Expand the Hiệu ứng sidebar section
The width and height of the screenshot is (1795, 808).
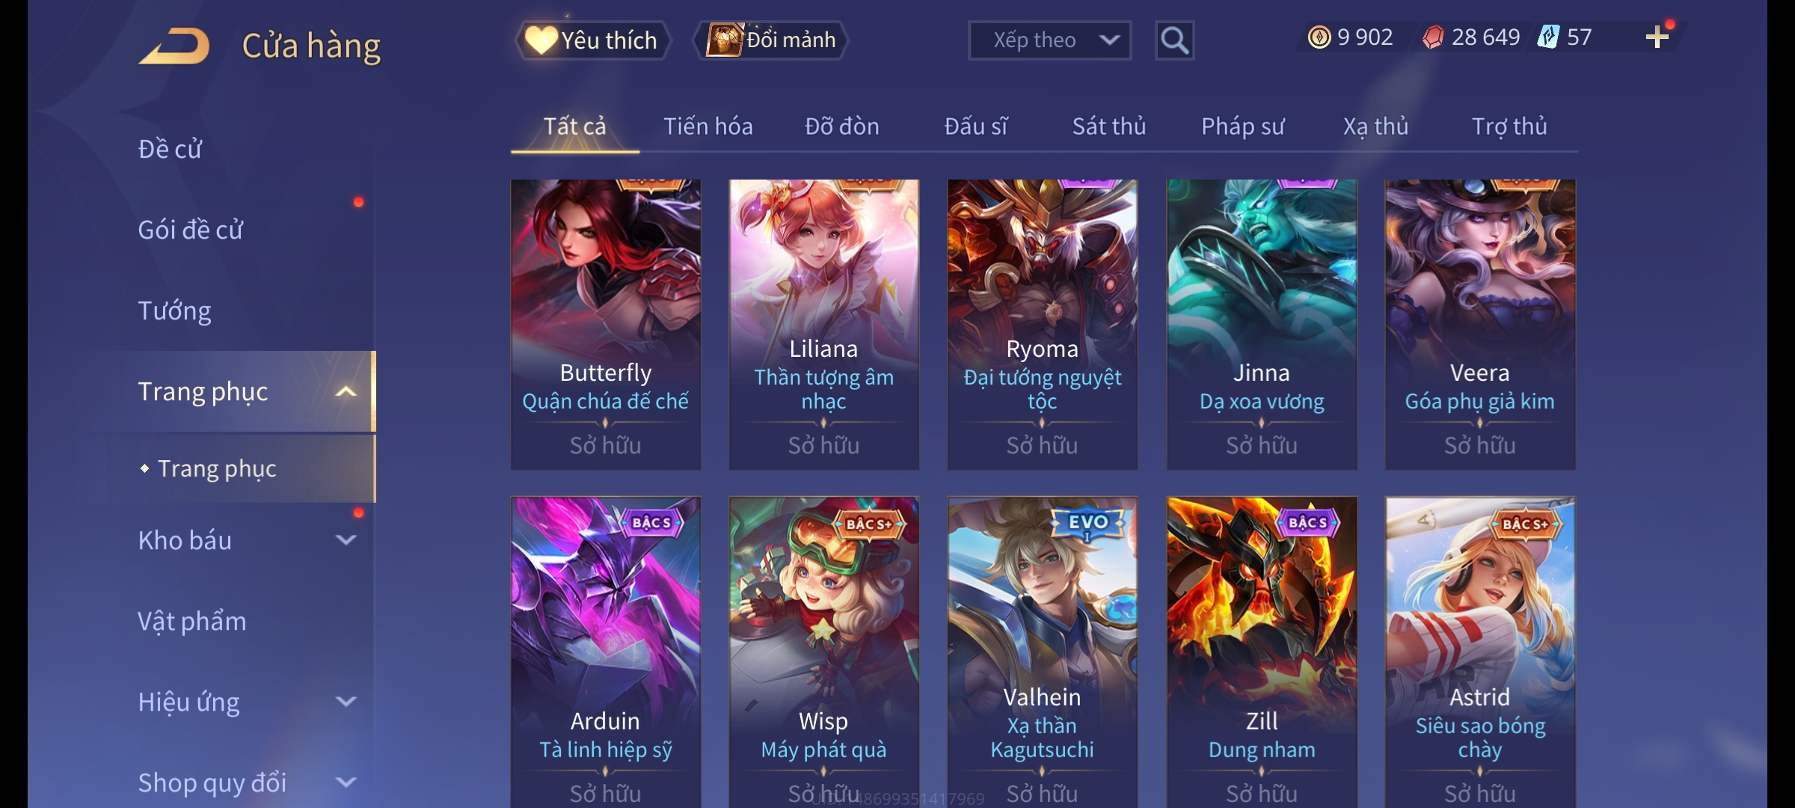coord(346,701)
